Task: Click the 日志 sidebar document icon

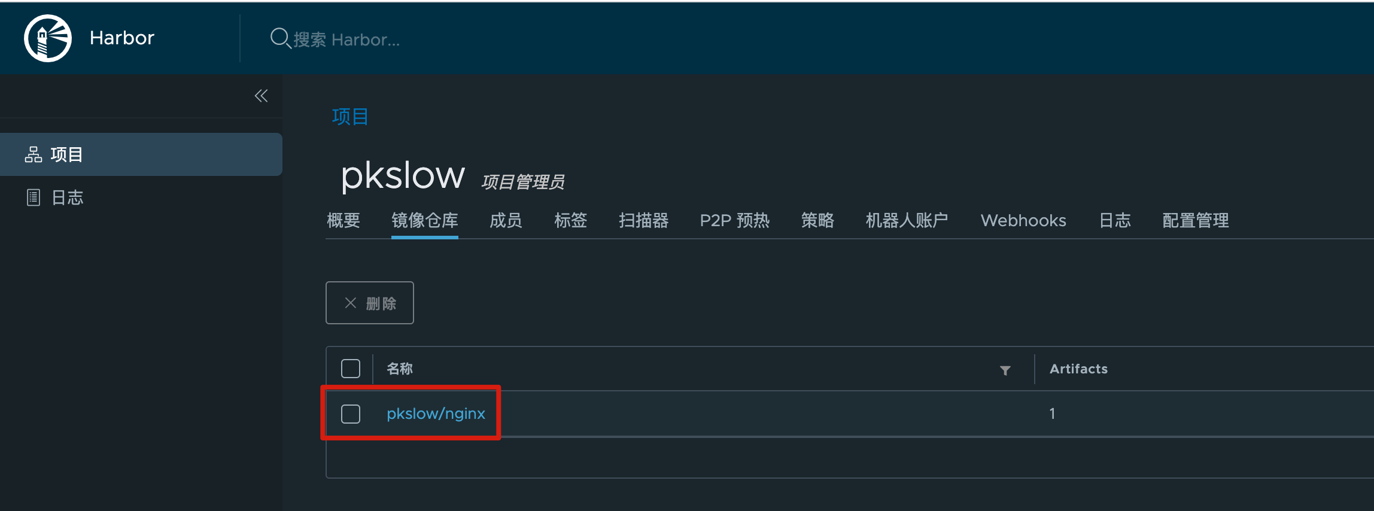Action: click(34, 197)
